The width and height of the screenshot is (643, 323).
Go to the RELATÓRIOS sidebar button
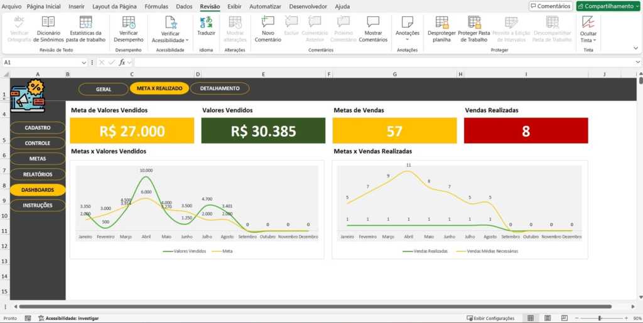coord(38,174)
